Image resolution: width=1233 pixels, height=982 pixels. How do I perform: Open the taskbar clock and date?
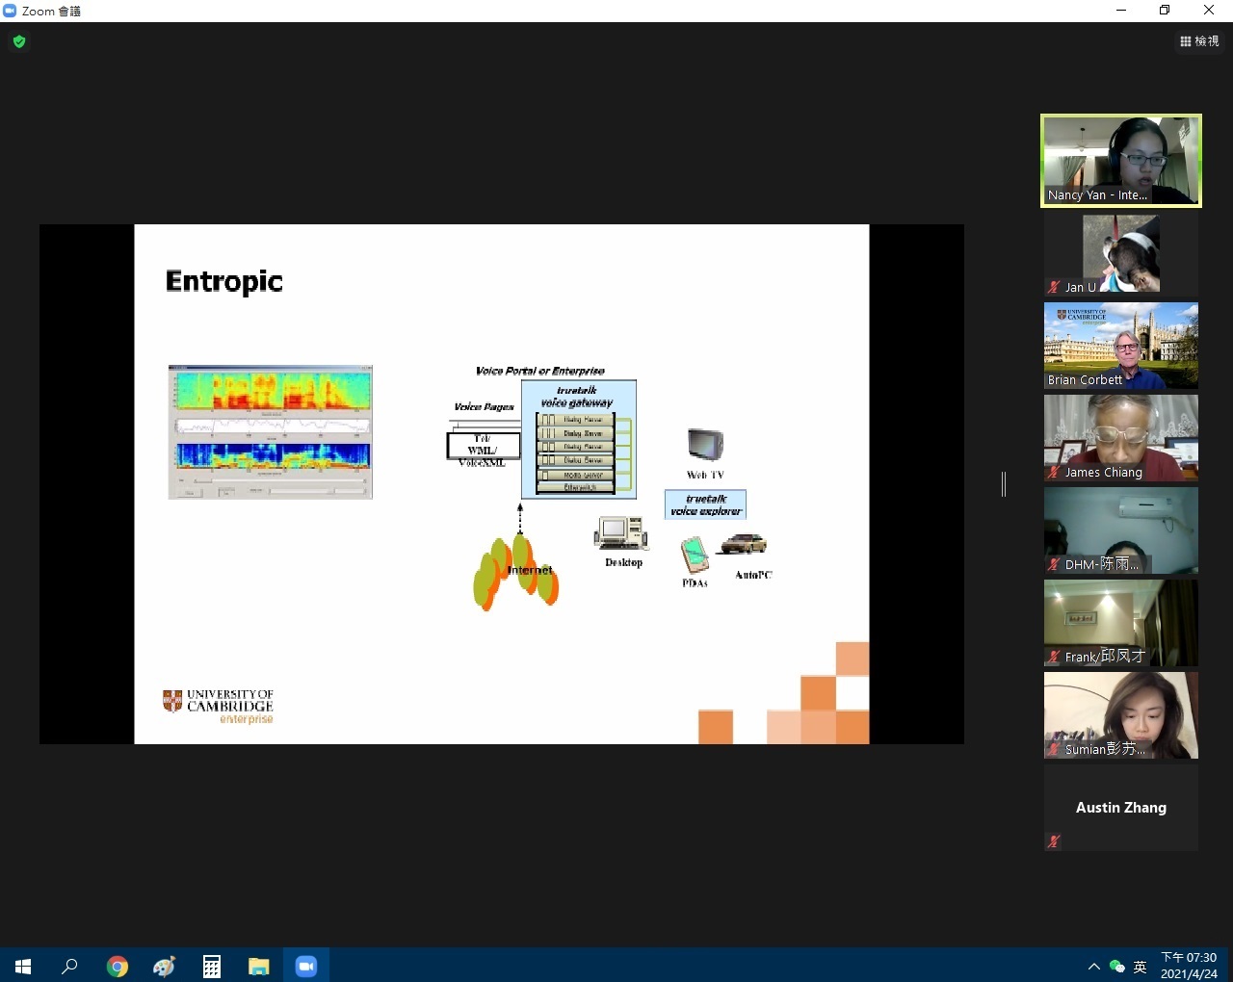click(x=1189, y=966)
